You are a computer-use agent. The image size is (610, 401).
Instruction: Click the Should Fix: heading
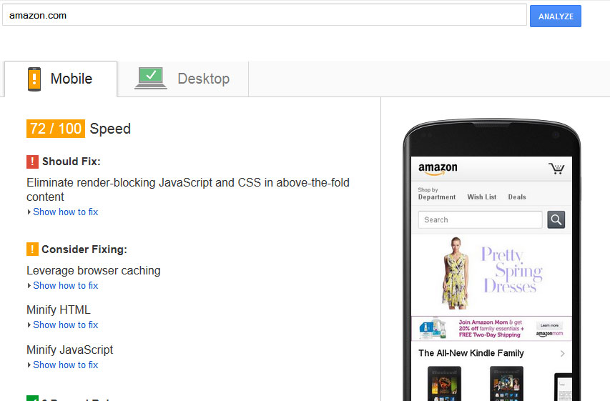[72, 162]
